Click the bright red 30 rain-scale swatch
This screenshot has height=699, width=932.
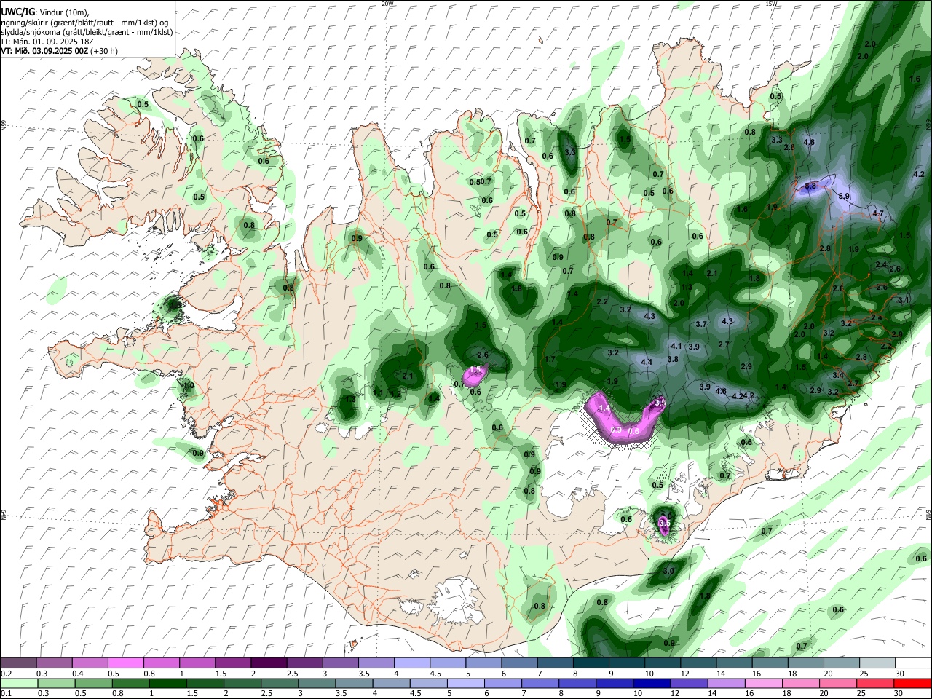pyautogui.click(x=913, y=683)
